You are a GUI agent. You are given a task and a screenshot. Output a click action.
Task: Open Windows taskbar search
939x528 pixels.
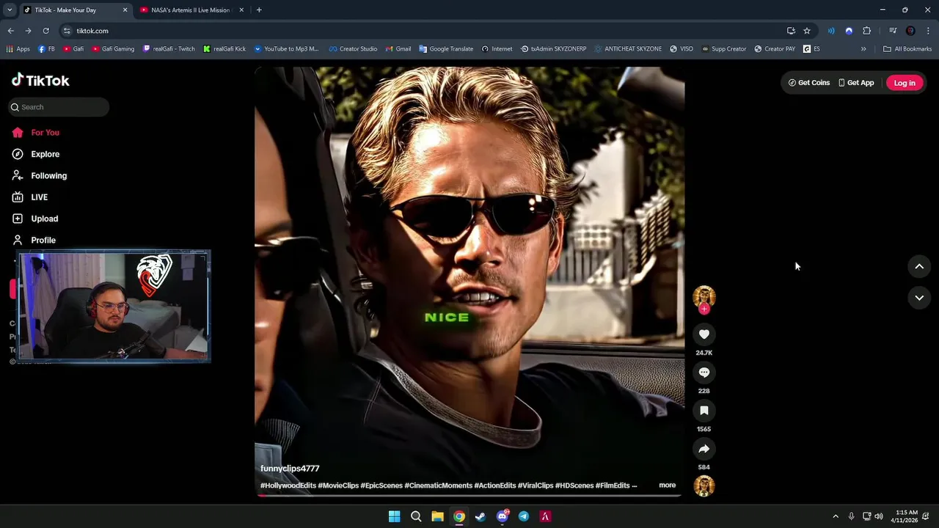(x=416, y=516)
